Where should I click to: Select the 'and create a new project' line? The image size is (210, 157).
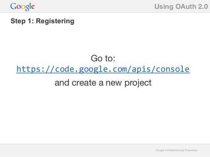(x=103, y=83)
